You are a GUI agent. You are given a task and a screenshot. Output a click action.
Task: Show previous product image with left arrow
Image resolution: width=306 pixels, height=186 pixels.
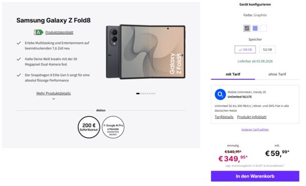pyautogui.click(x=110, y=55)
